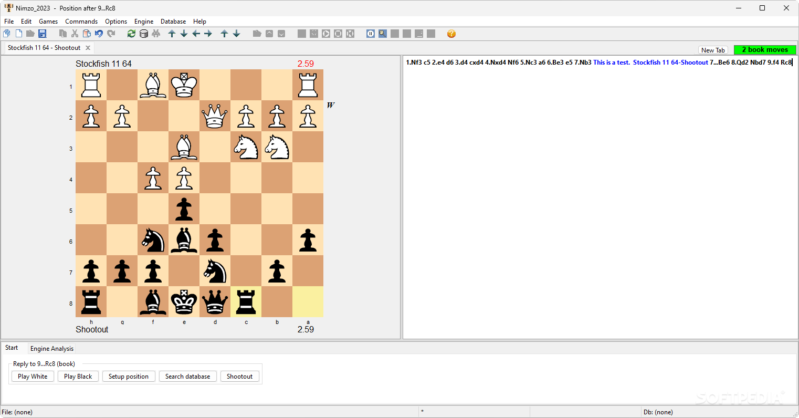Viewport: 799px width, 418px height.
Task: Click the grey folder icon before chevrons
Action: 257,34
